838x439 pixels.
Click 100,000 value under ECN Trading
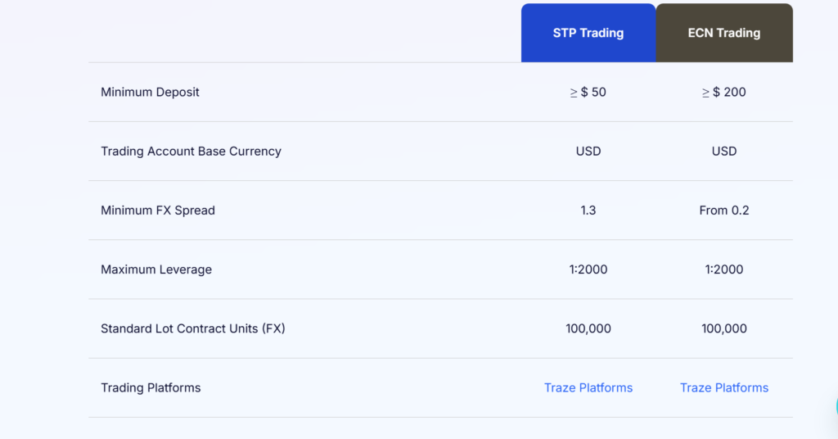tap(724, 328)
